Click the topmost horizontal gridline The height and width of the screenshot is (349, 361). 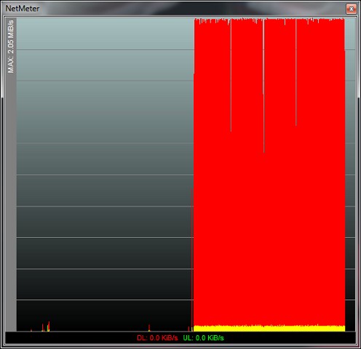(x=105, y=49)
